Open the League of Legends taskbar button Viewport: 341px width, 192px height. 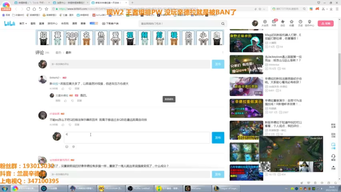226,188
